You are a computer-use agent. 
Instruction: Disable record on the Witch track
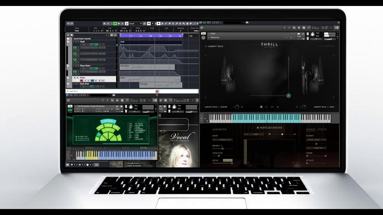81,80
